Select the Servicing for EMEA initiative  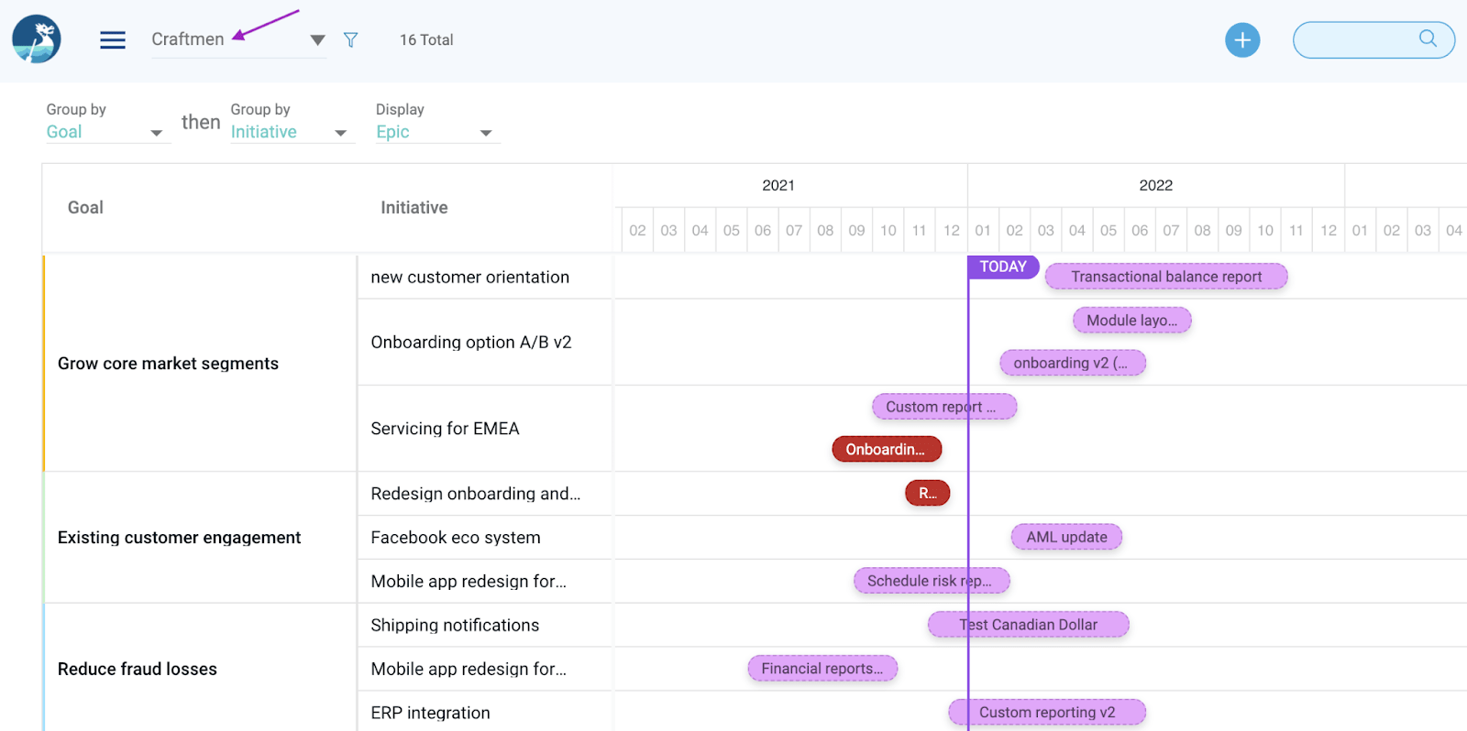click(x=445, y=429)
